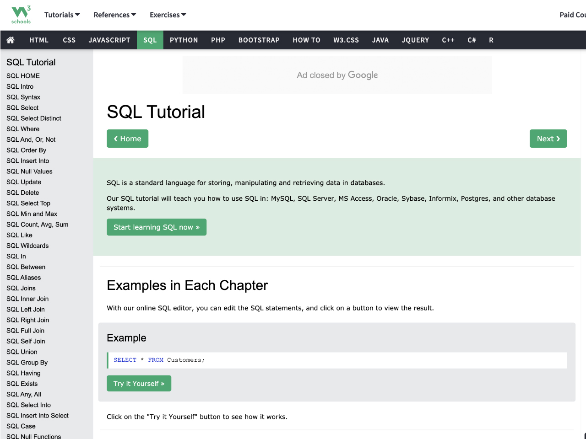This screenshot has width=586, height=439.
Task: Open SQL Select Top link
Action: pyautogui.click(x=28, y=203)
